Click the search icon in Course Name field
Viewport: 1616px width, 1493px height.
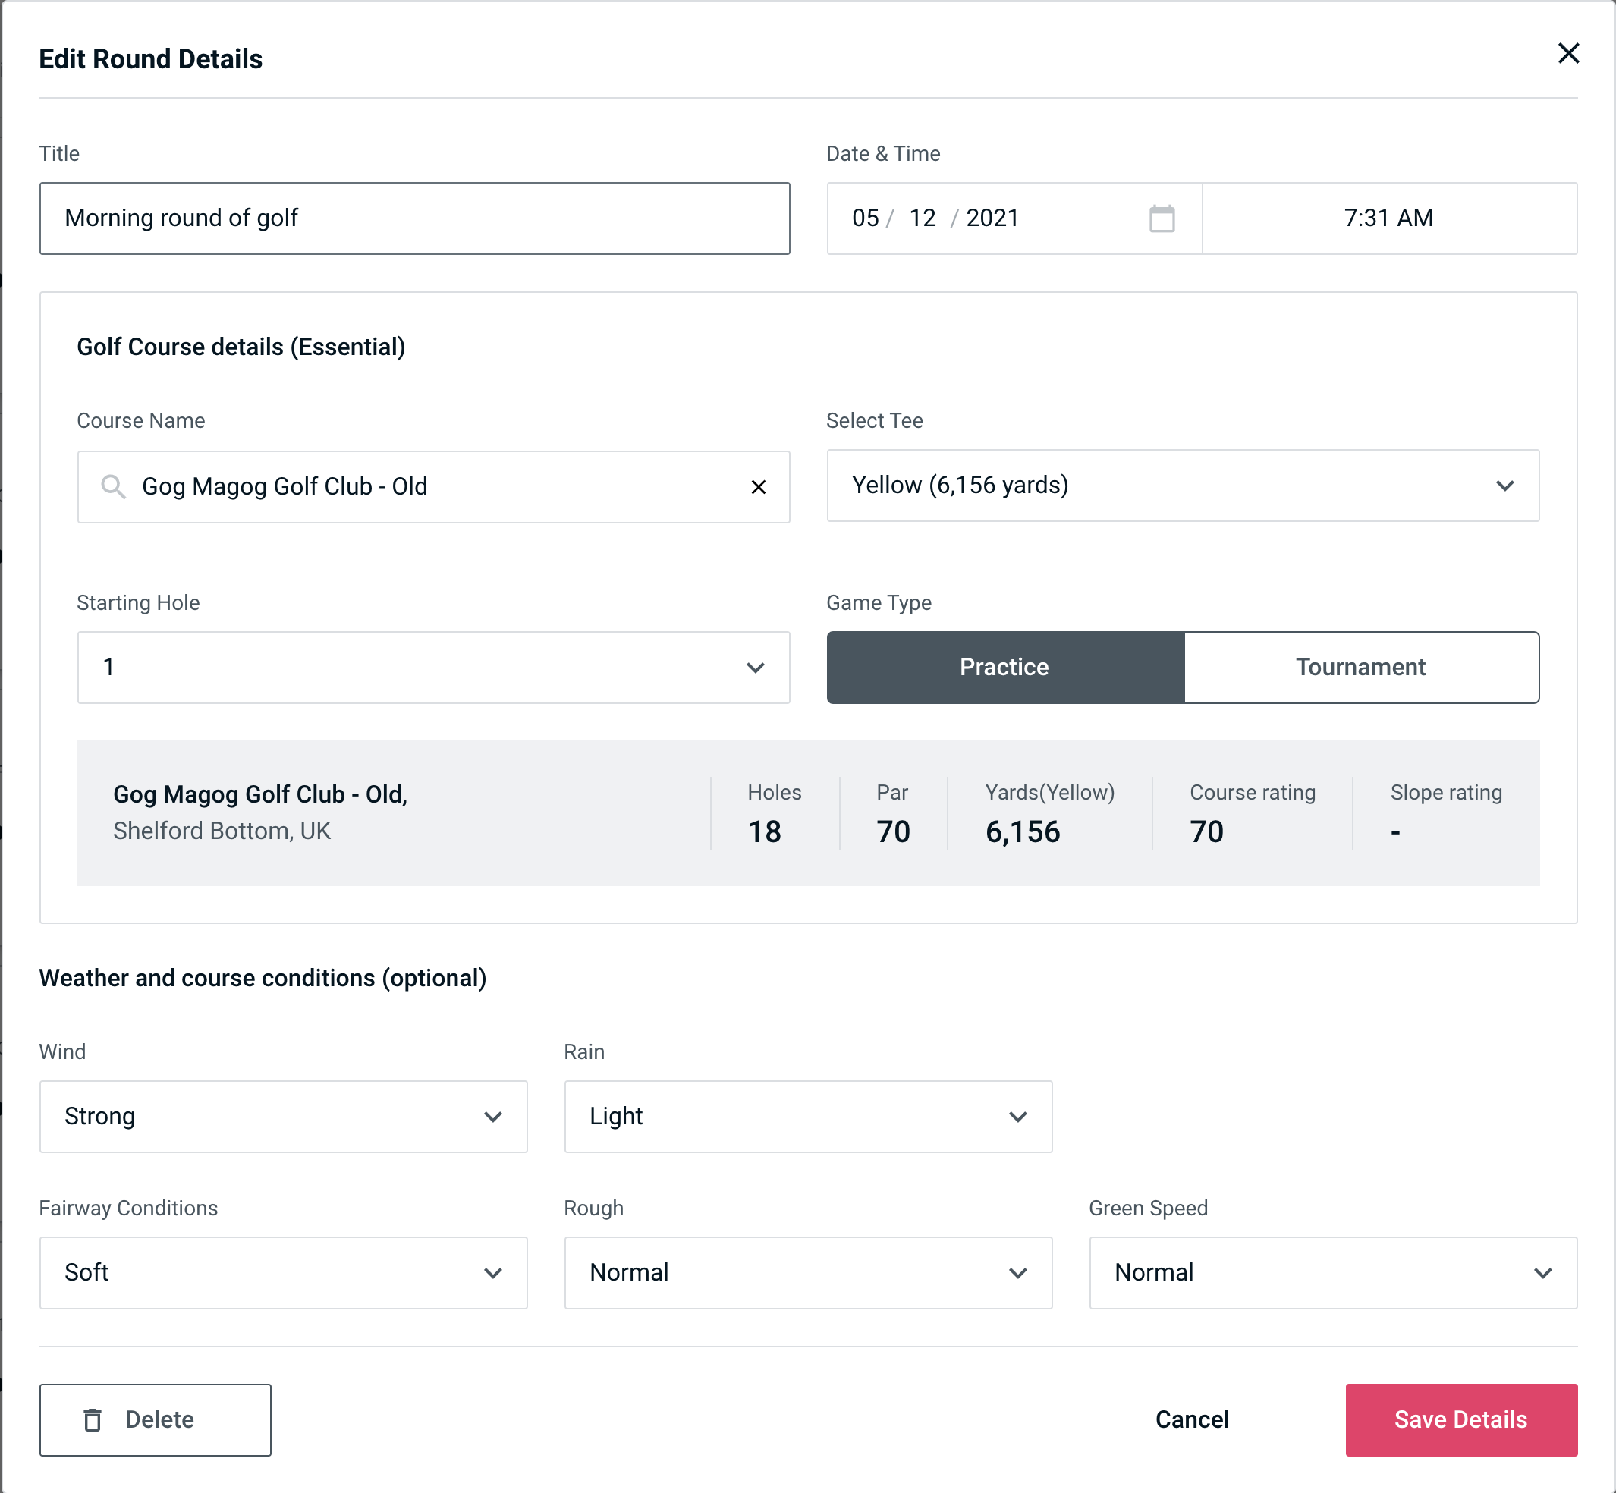112,487
